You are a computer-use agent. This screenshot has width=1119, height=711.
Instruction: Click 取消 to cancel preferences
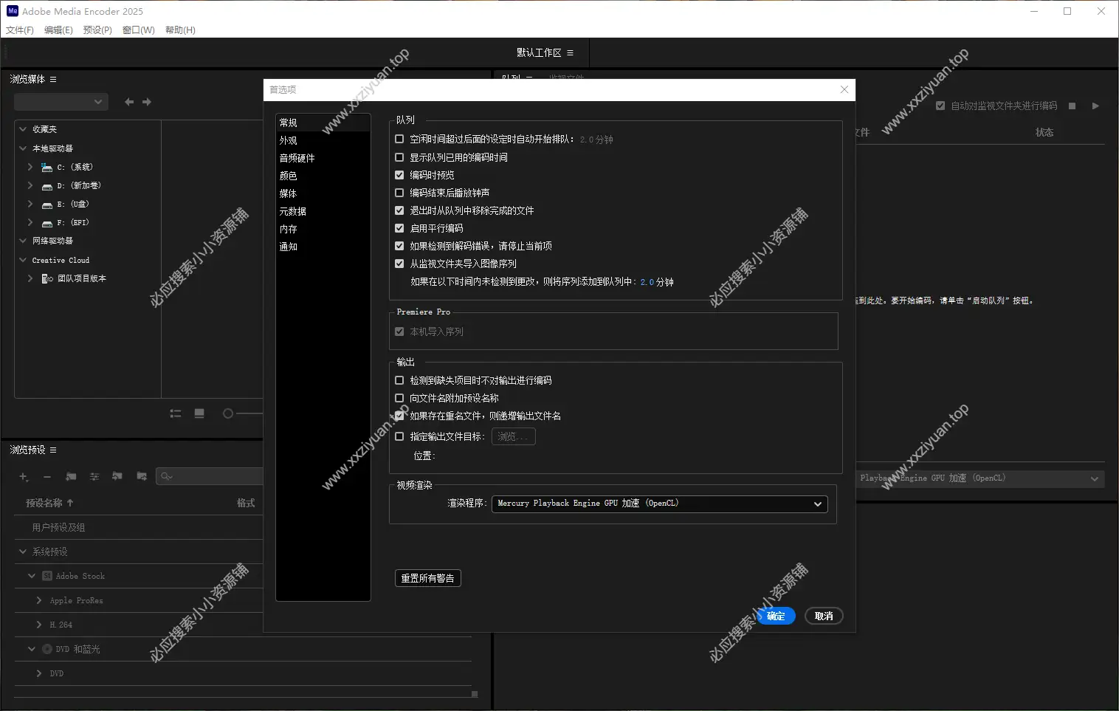tap(824, 616)
